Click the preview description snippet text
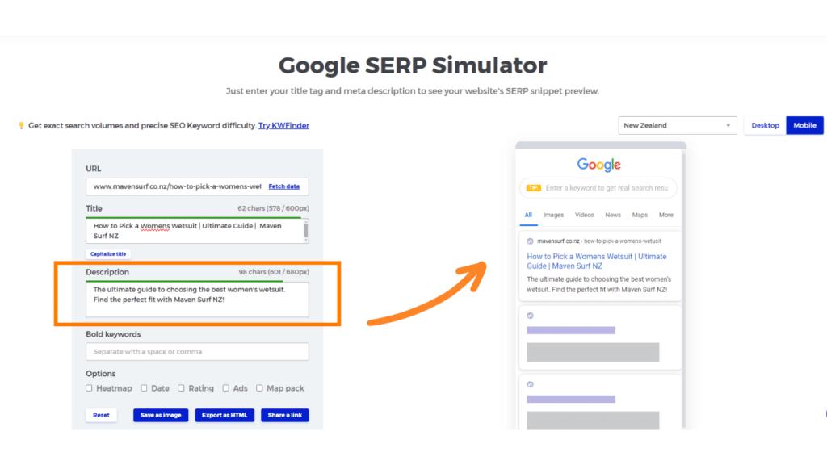Screen dimensions: 827x465 (x=598, y=284)
